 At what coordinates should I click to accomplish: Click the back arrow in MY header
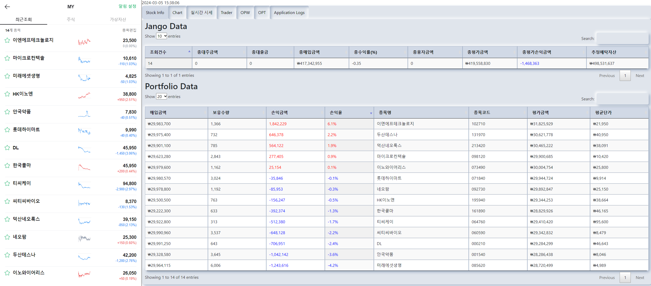[7, 7]
